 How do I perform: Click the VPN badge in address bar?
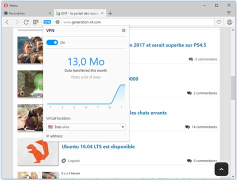pyautogui.click(x=47, y=22)
